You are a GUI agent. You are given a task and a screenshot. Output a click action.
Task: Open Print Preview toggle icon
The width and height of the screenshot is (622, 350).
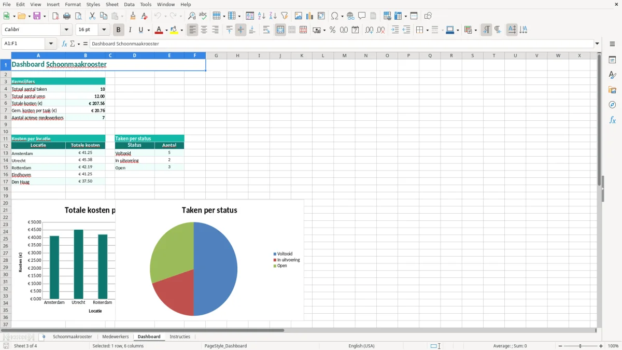pyautogui.click(x=78, y=16)
